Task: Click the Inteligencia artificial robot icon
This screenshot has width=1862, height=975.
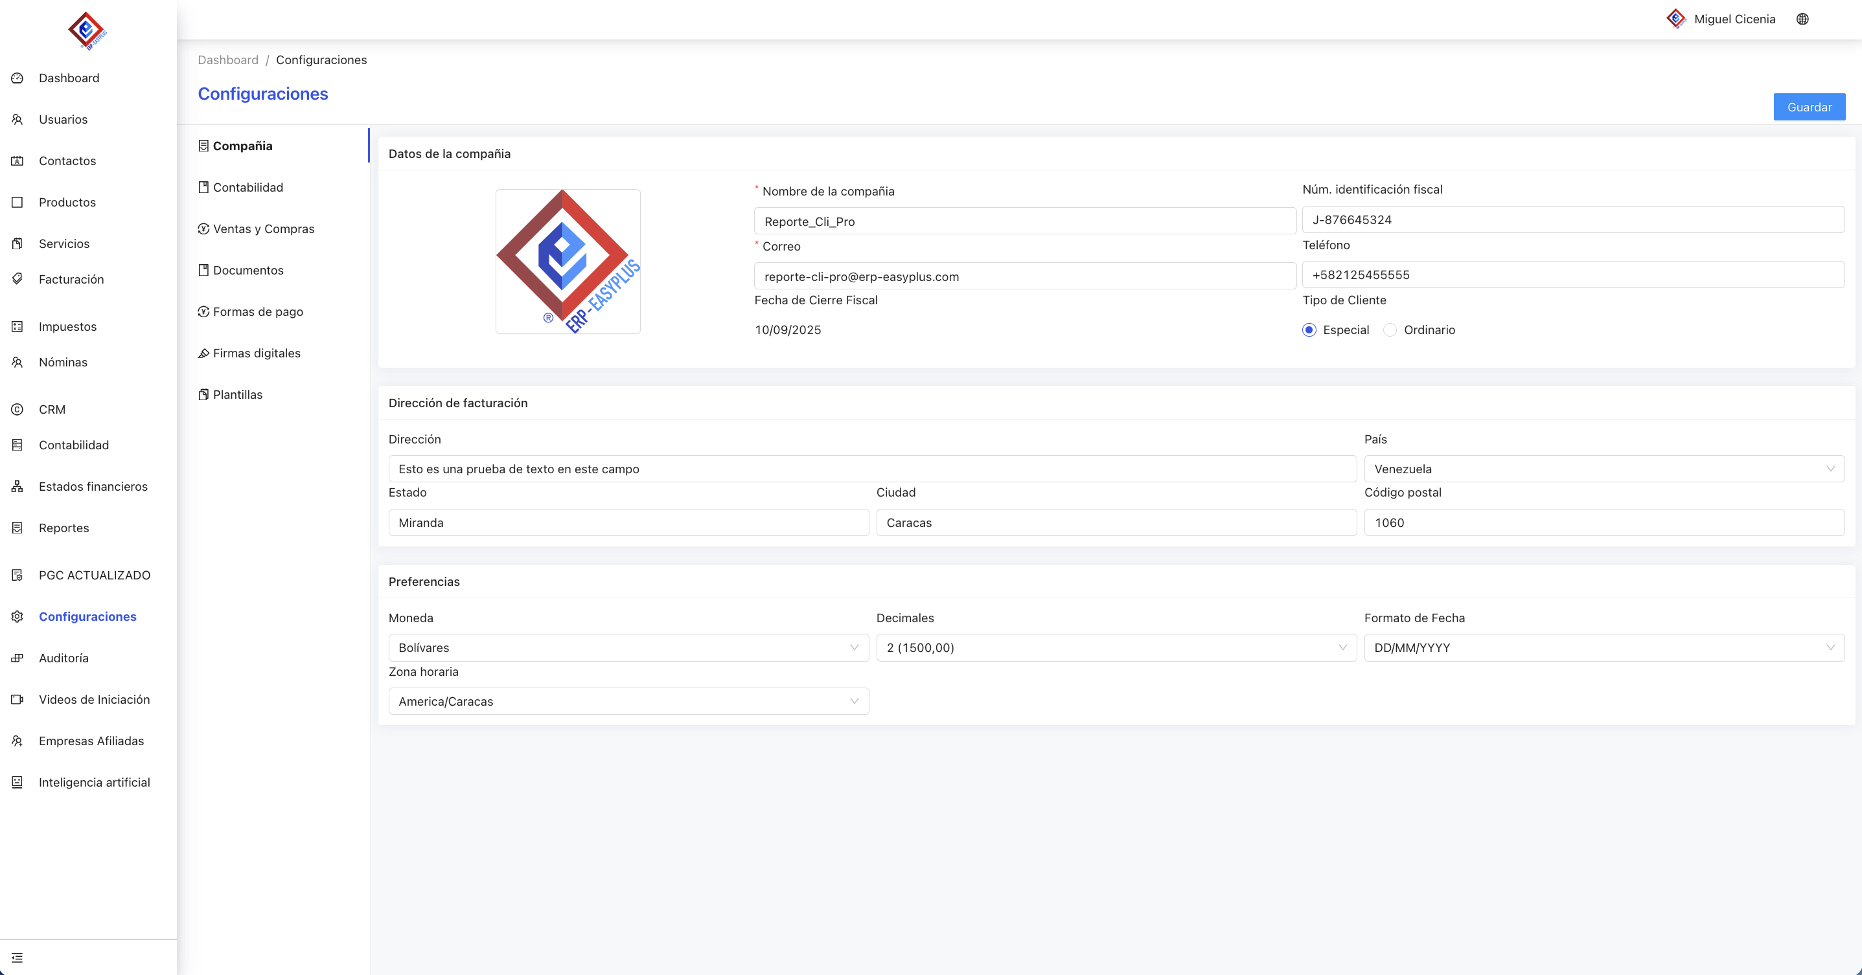Action: coord(17,782)
